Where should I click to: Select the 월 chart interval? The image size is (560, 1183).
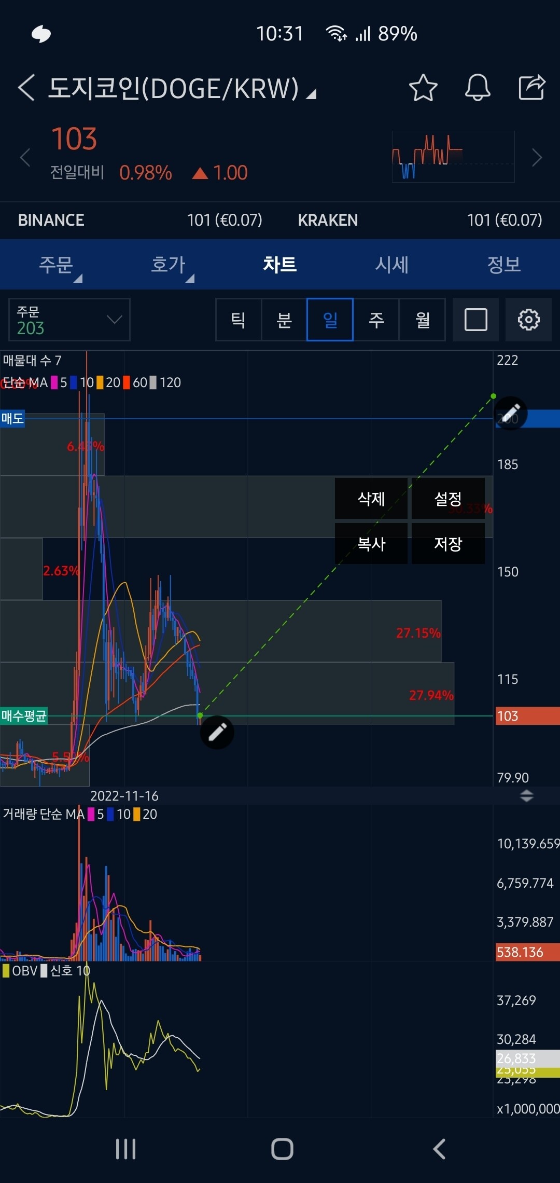pyautogui.click(x=422, y=320)
